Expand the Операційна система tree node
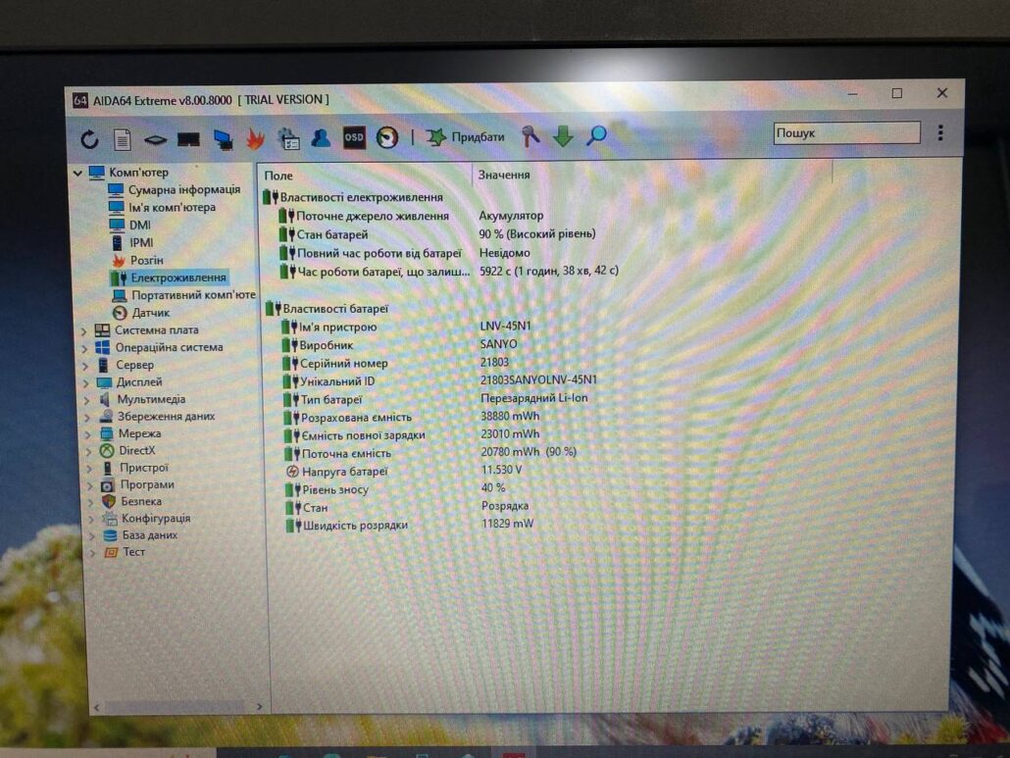 (x=84, y=348)
